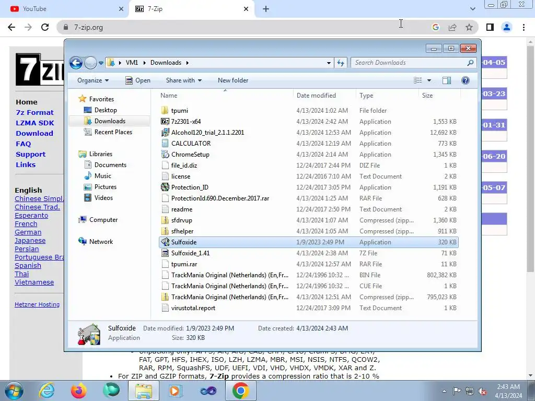The image size is (535, 401).
Task: Select the Sulfoxide_1.41 7Z file icon
Action: [165, 253]
